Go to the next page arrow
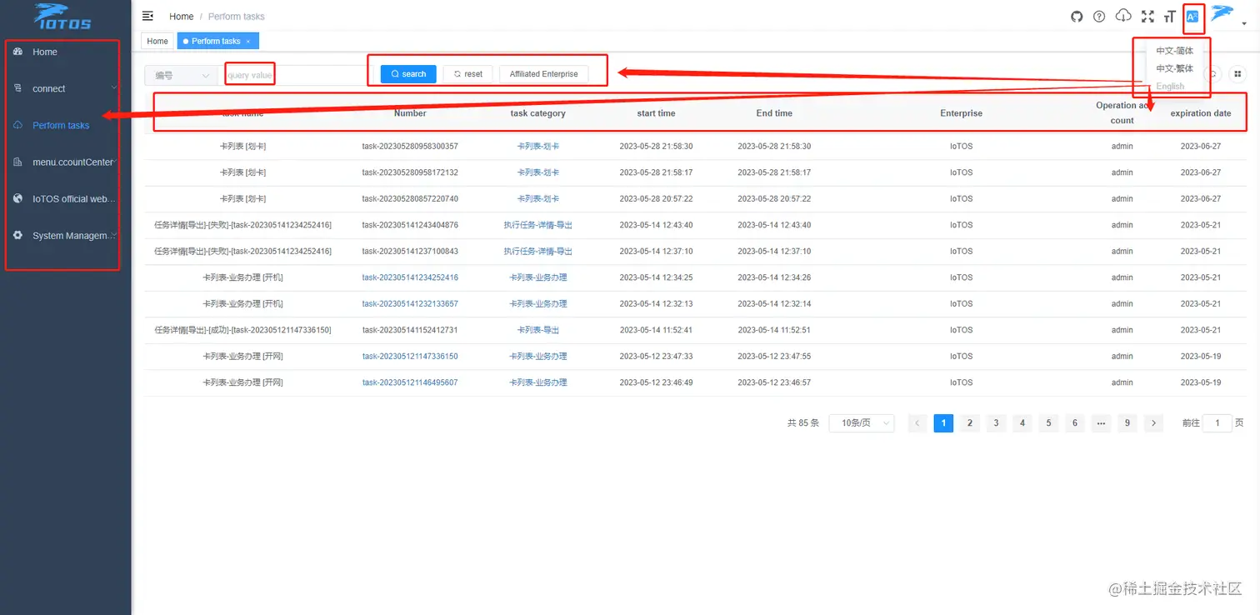The image size is (1260, 615). (x=1153, y=423)
